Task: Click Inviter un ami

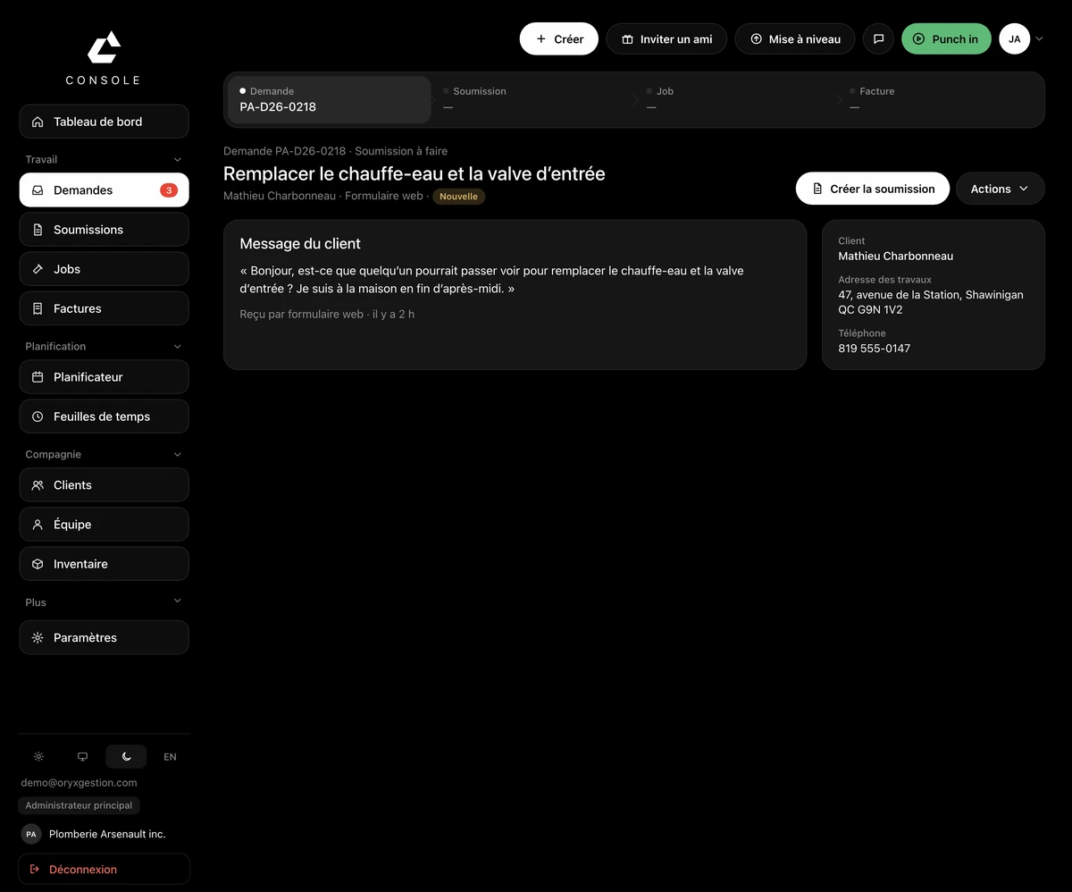Action: click(666, 39)
